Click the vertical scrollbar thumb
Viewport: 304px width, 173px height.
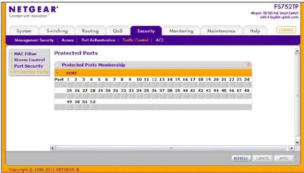tap(297, 95)
